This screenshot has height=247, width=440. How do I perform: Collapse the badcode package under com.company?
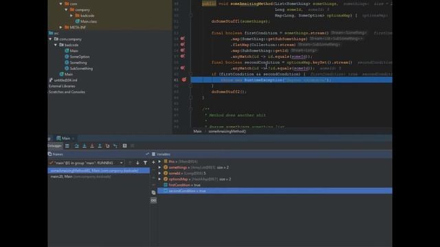pyautogui.click(x=56, y=45)
